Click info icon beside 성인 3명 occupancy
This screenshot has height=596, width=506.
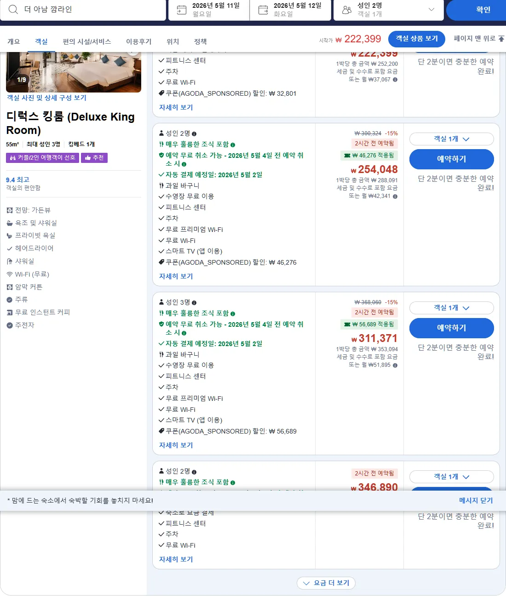click(x=194, y=303)
